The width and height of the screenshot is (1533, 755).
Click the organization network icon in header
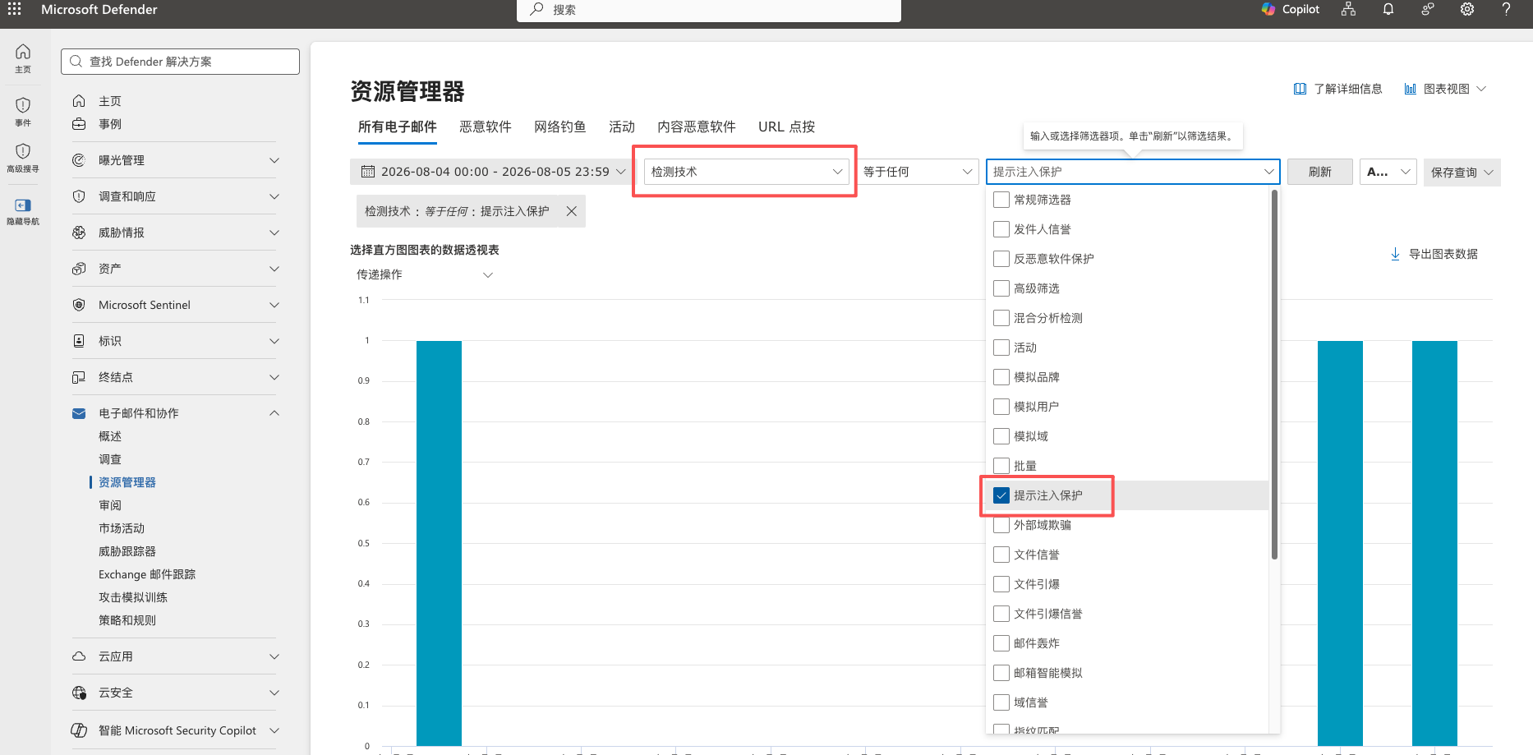point(1348,9)
